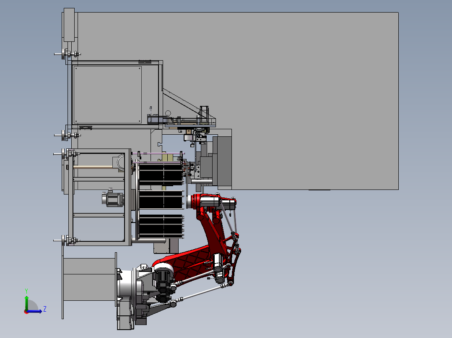Select the lowest black magazine block
This screenshot has width=452, height=338.
click(161, 226)
